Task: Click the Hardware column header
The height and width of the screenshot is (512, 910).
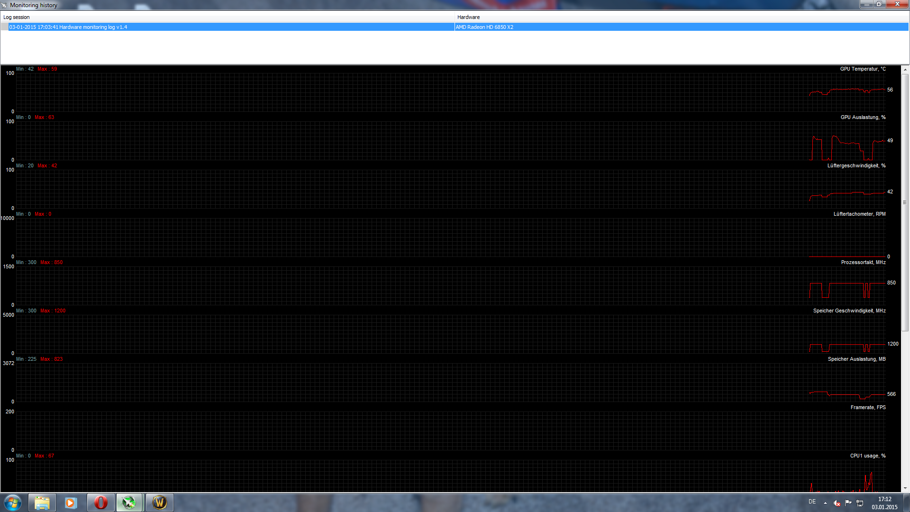Action: [x=468, y=17]
